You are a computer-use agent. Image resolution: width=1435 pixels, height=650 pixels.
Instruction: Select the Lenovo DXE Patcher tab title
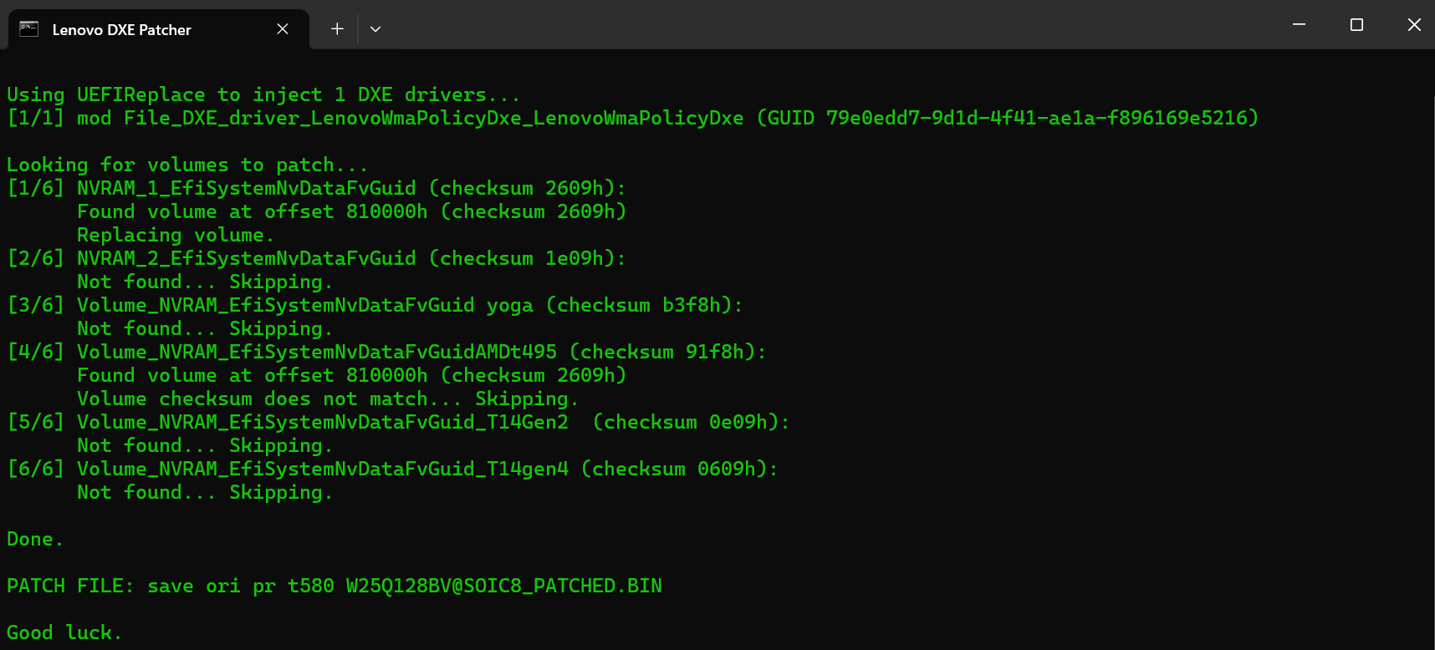(121, 30)
